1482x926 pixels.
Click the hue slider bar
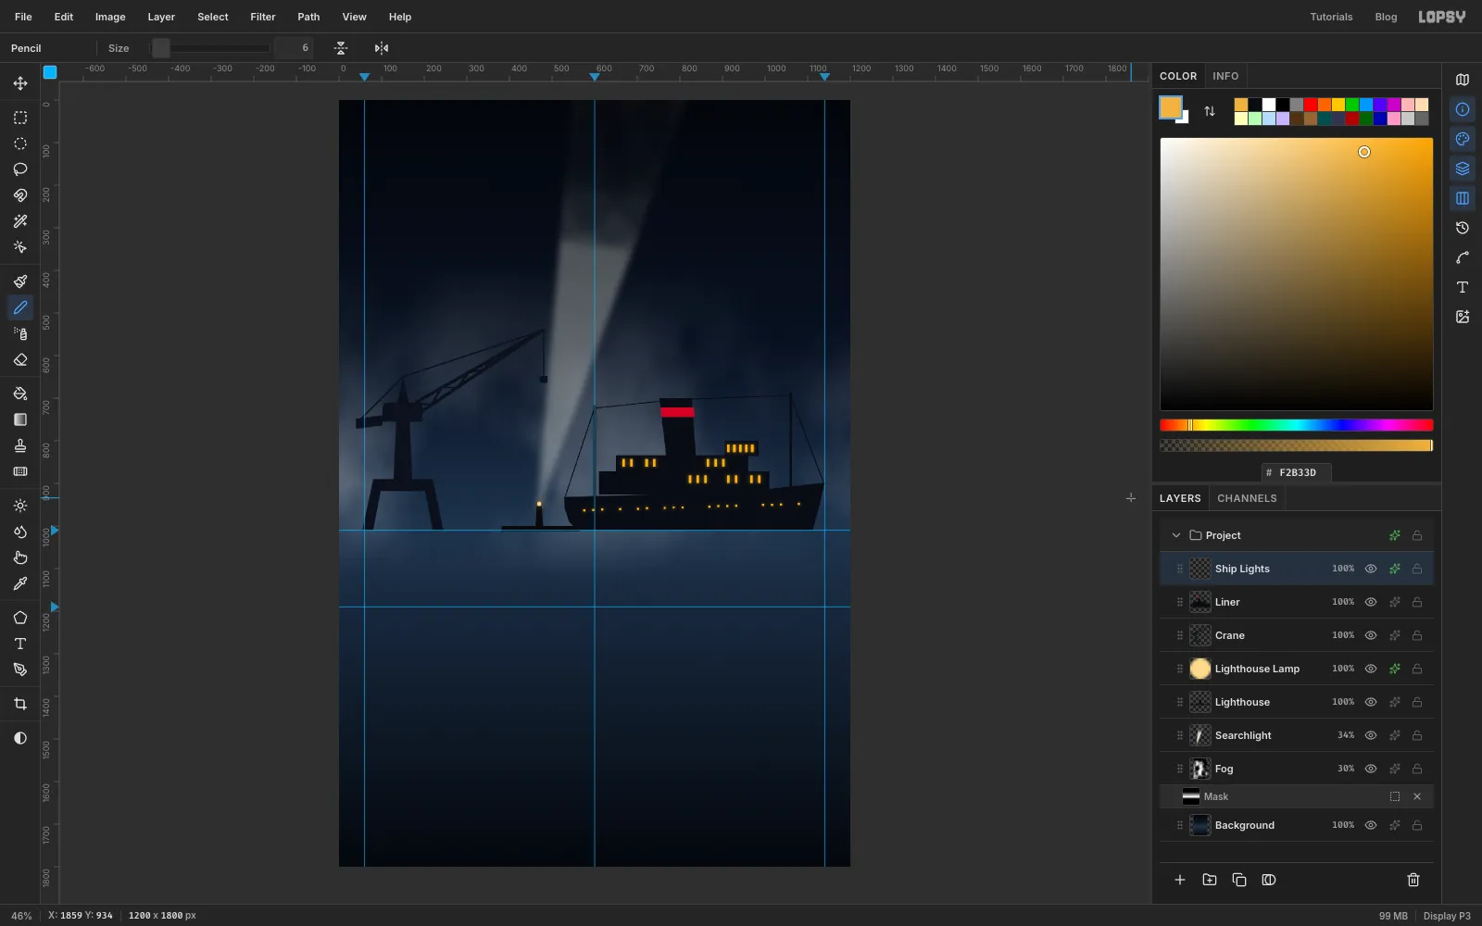pyautogui.click(x=1297, y=425)
